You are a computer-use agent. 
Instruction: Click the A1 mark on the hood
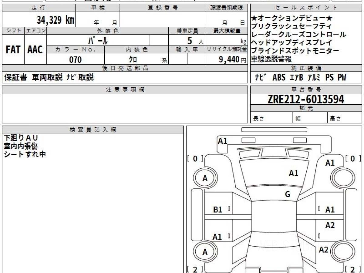point(293,174)
